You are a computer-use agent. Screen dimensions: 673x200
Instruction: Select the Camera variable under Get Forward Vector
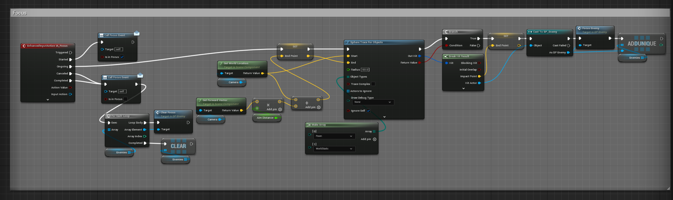[211, 120]
